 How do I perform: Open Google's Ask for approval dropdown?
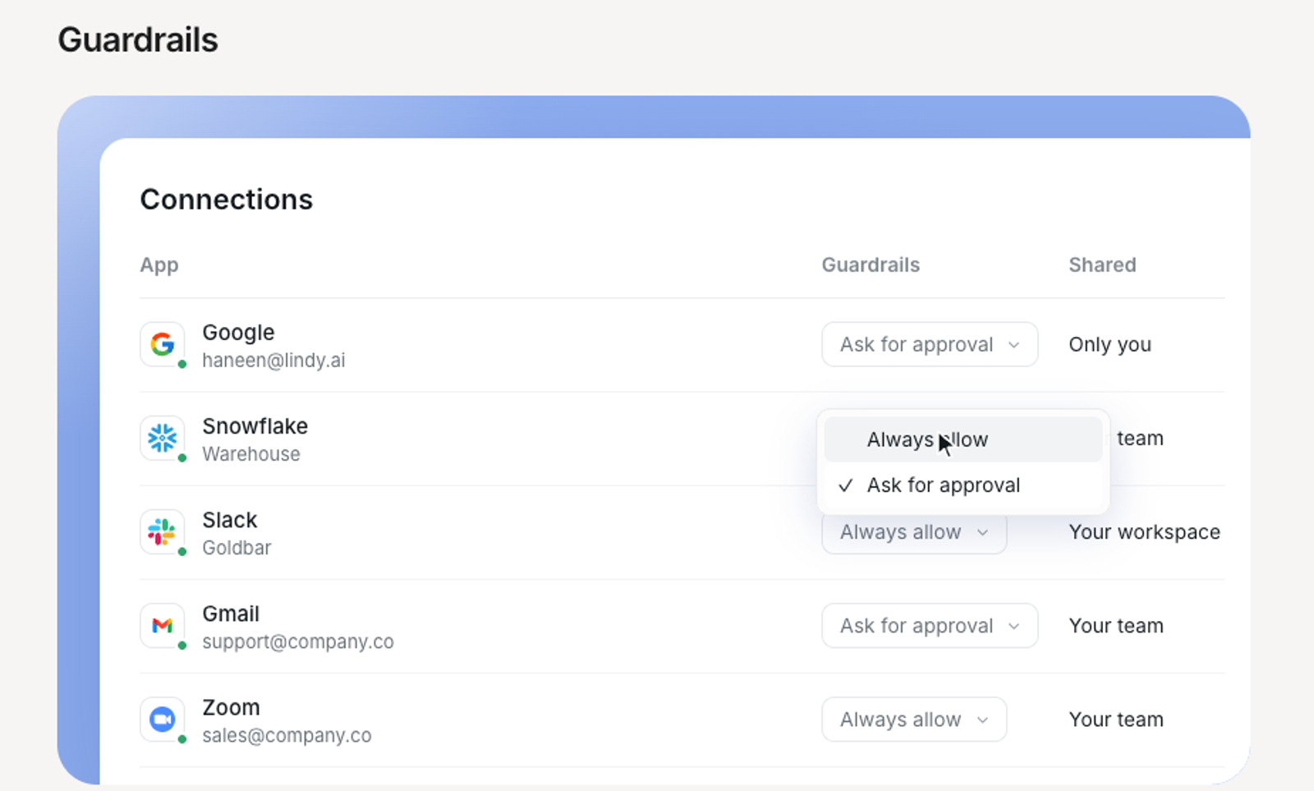point(930,344)
